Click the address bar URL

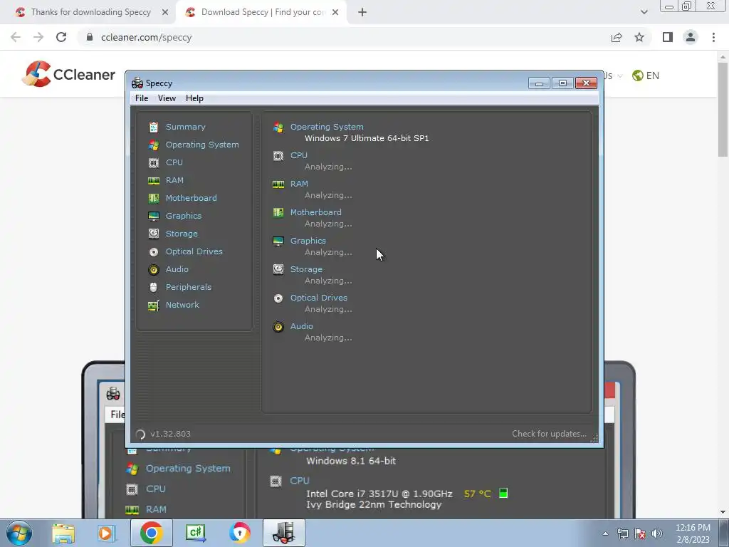[146, 37]
